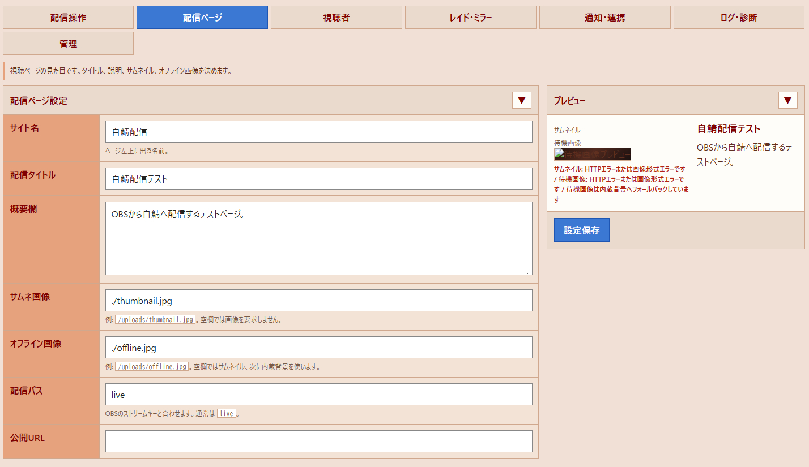Open the 管理 tab
The height and width of the screenshot is (467, 809).
pyautogui.click(x=68, y=44)
